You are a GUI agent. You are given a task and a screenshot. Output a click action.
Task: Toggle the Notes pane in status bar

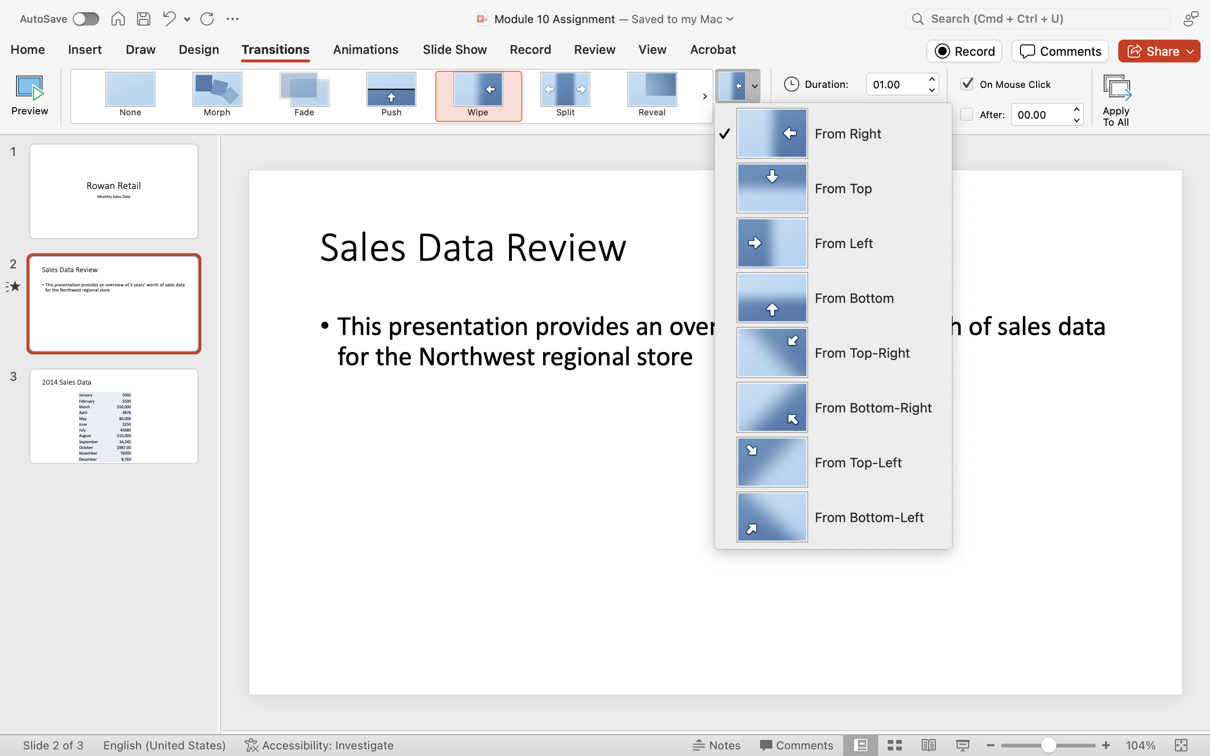pos(716,745)
